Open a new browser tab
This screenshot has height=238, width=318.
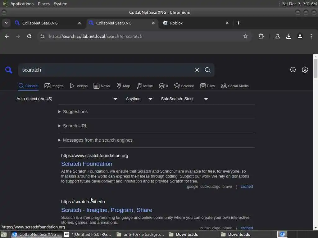pyautogui.click(x=238, y=23)
